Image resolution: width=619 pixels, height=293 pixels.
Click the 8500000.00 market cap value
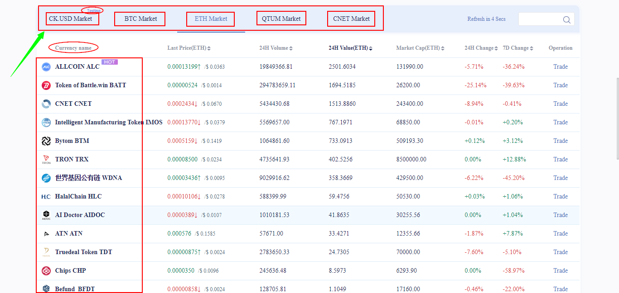[x=411, y=159]
